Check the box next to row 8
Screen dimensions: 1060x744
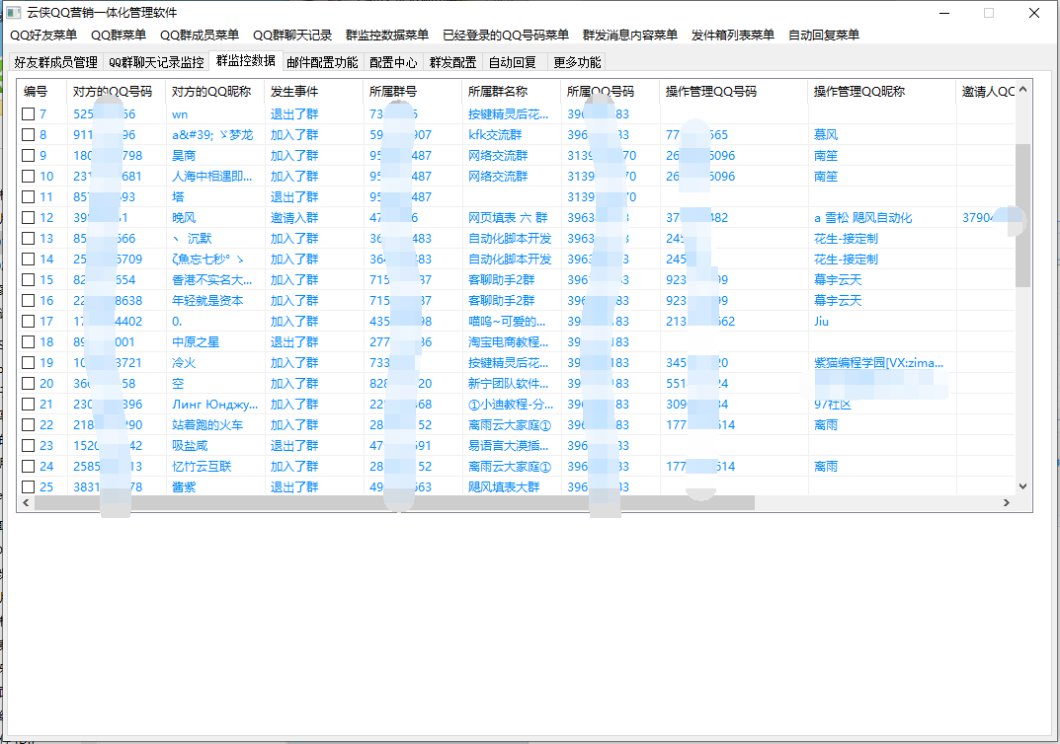click(28, 135)
